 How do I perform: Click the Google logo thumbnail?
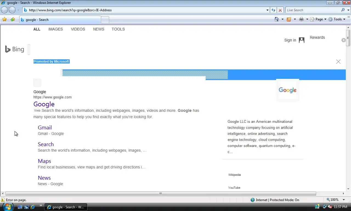click(x=287, y=90)
